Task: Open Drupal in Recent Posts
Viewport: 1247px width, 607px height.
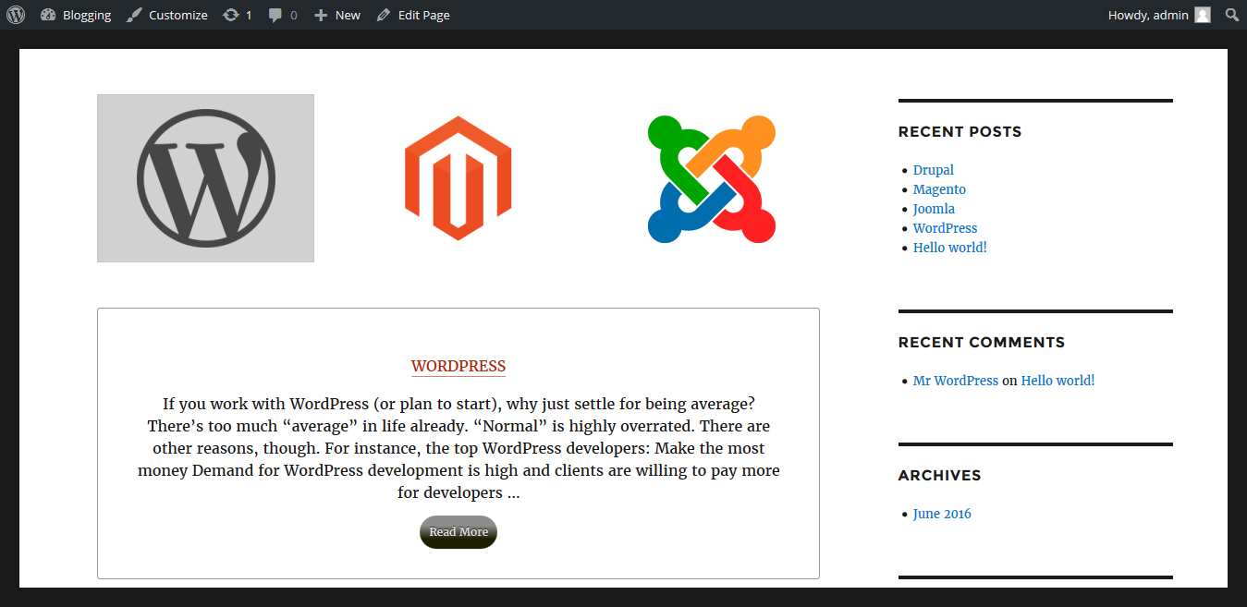Action: pos(934,170)
